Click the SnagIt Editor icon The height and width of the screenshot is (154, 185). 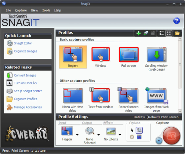pos(10,43)
